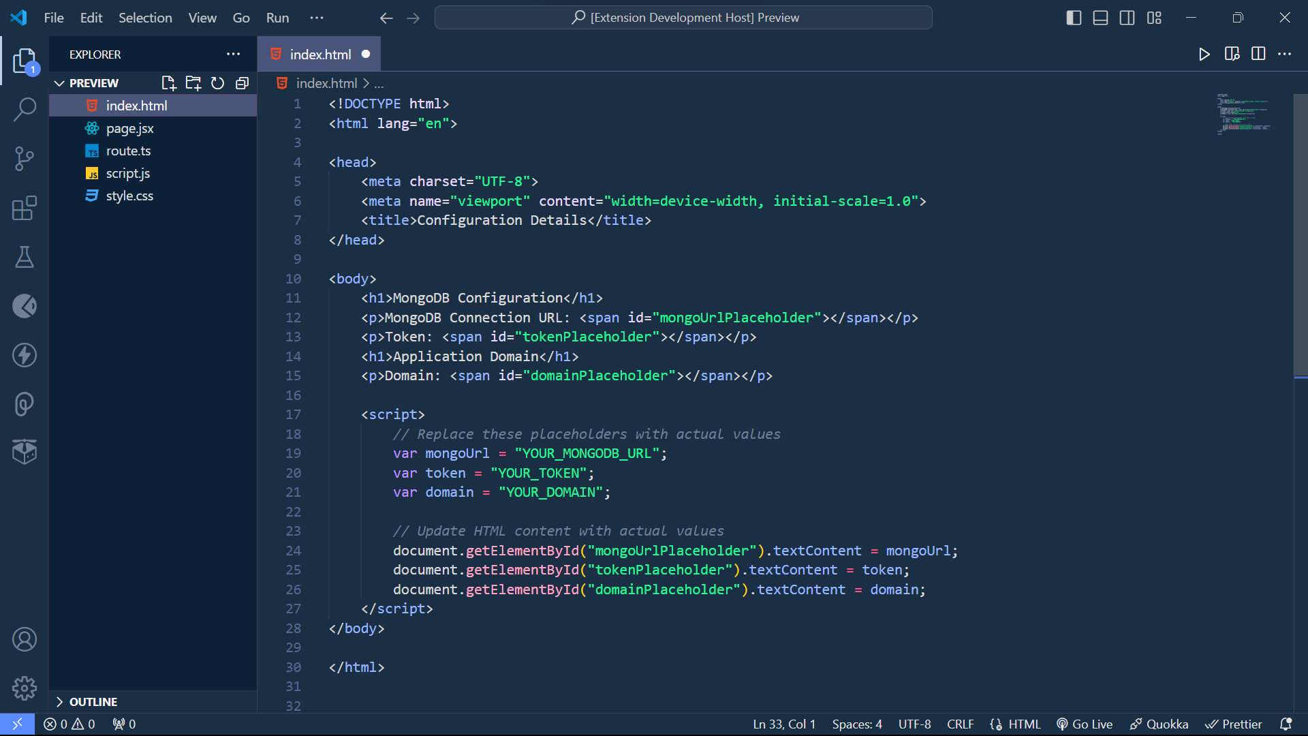Open editor More Actions ellipsis

click(1285, 55)
